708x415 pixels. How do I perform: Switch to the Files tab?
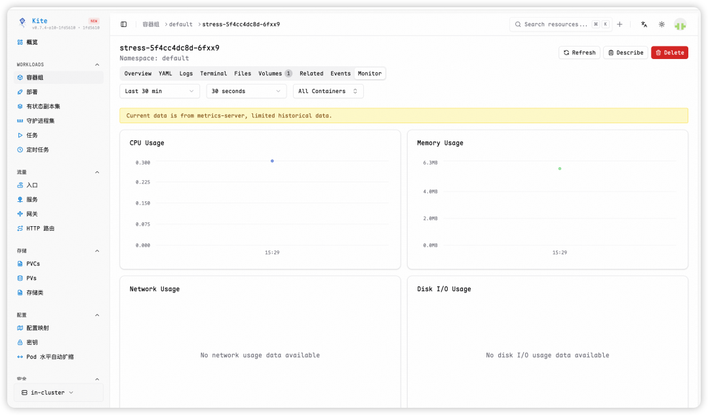pos(243,73)
